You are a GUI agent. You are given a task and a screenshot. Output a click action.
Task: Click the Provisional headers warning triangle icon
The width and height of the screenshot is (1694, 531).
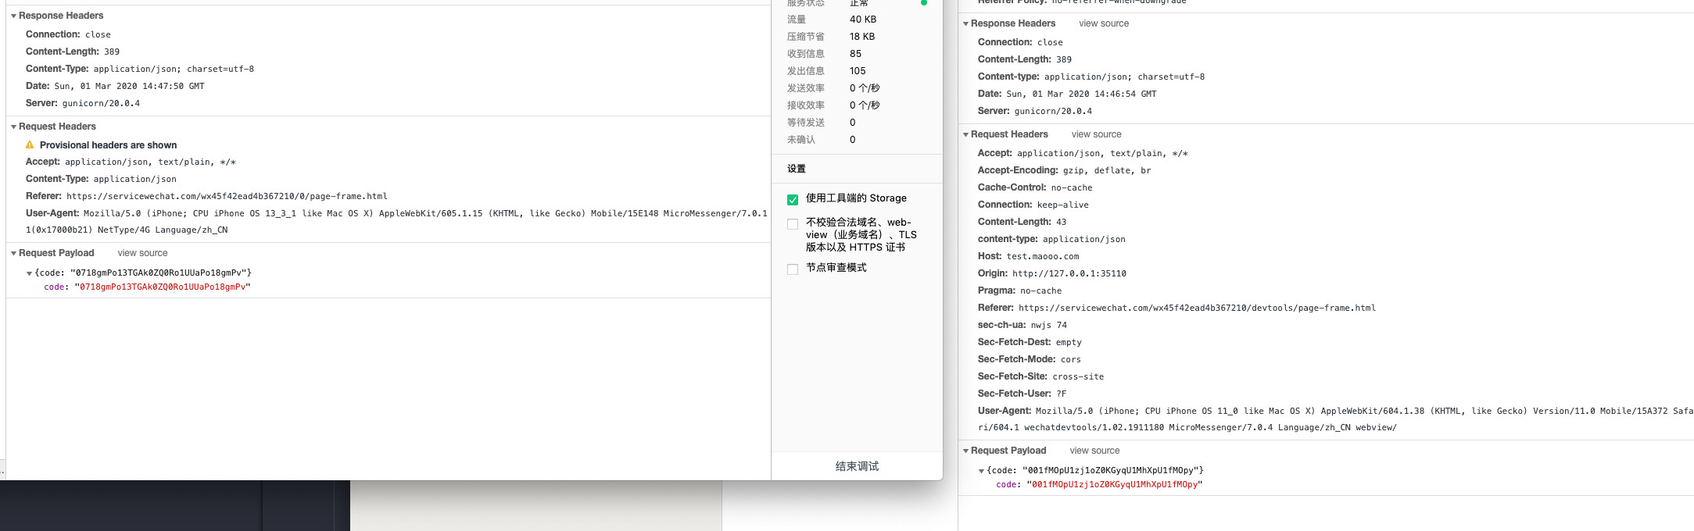tap(30, 145)
